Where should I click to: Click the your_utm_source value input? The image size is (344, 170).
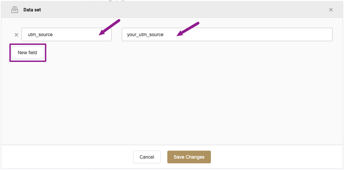[x=227, y=34]
